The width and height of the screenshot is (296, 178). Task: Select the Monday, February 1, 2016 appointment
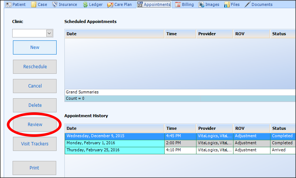[115, 143]
